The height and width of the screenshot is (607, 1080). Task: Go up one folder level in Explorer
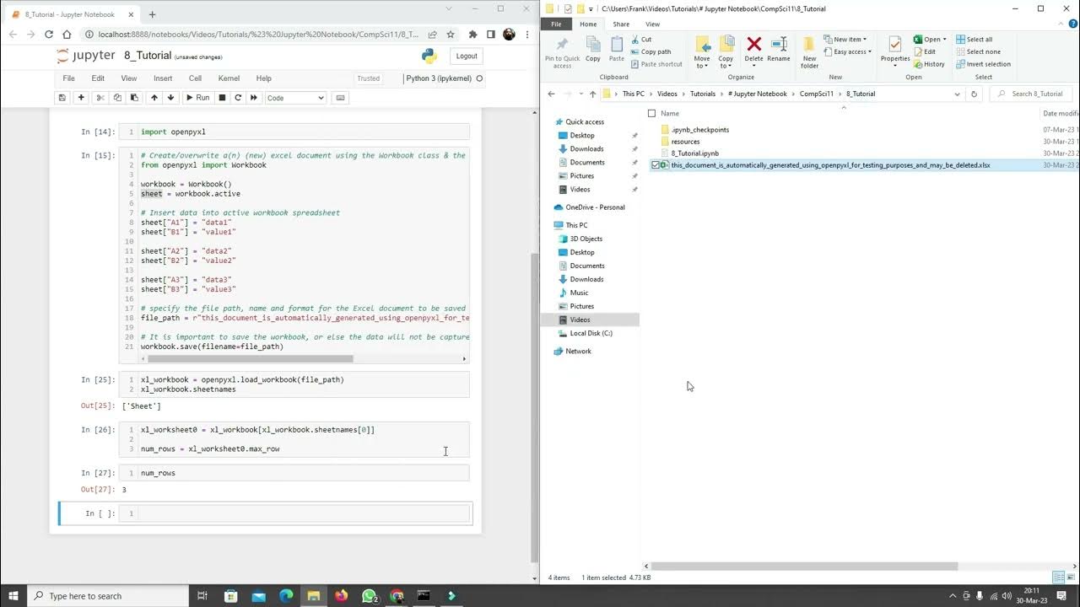(592, 94)
